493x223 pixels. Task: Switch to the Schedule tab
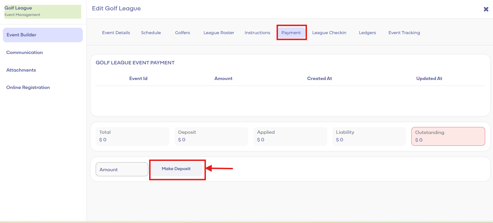151,33
